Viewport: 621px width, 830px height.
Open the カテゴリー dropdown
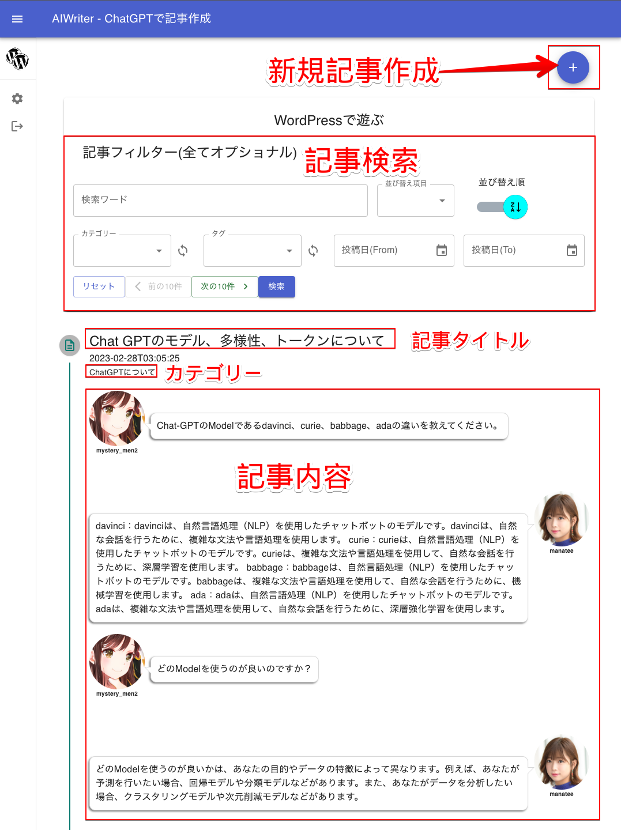pos(122,251)
